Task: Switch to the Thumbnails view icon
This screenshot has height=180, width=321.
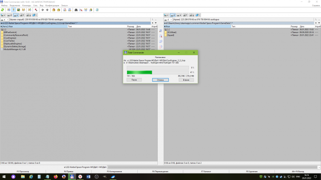Action: tap(19, 10)
